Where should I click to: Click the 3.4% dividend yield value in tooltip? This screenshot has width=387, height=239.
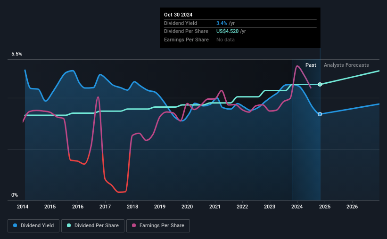tap(222, 23)
